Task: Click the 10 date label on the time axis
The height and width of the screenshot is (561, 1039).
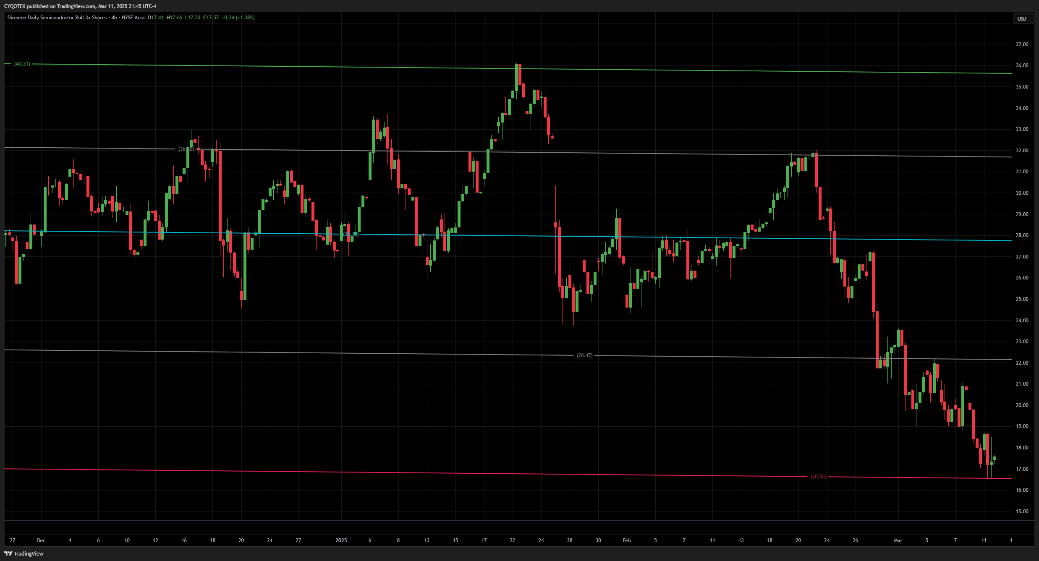Action: pos(127,540)
